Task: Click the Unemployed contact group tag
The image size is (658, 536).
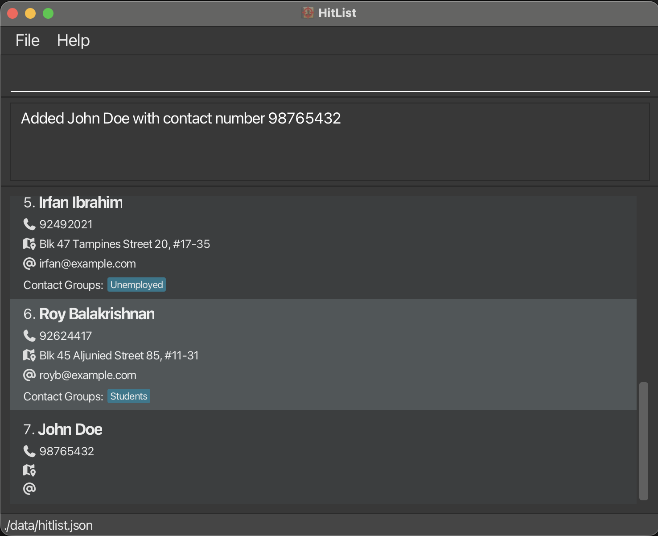Action: click(x=136, y=285)
